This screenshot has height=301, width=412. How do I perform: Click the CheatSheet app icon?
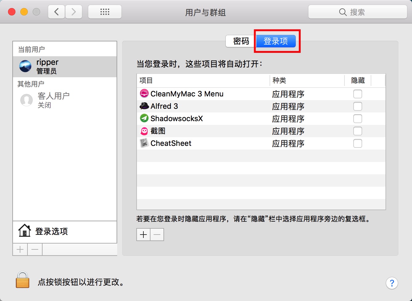144,143
